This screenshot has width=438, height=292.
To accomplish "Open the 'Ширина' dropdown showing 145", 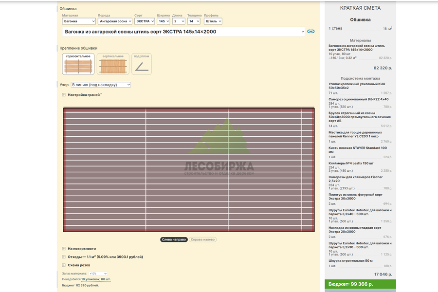I will pyautogui.click(x=164, y=21).
